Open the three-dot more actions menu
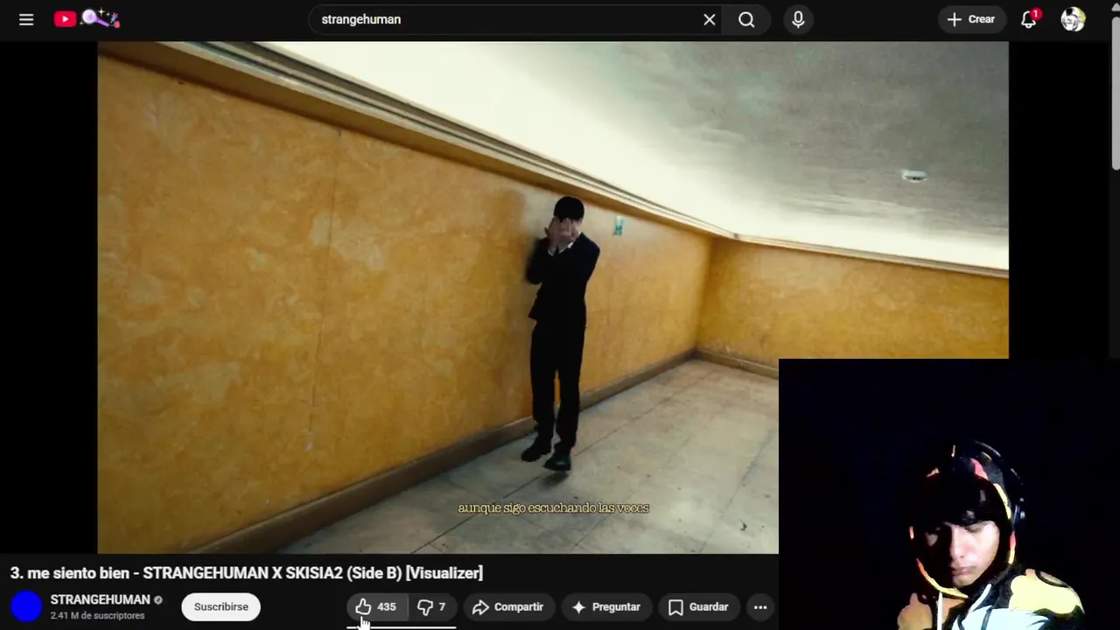Viewport: 1120px width, 630px height. 760,606
